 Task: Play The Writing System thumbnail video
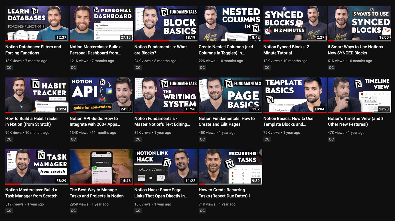166,95
